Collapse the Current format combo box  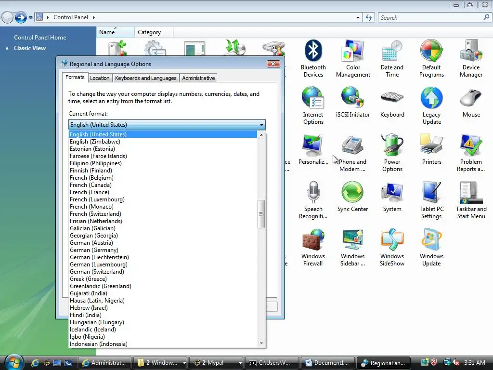click(x=261, y=125)
